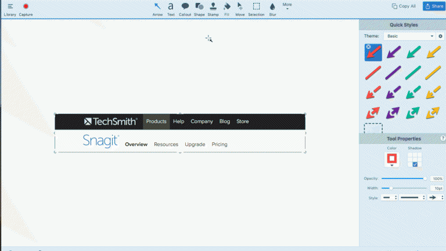Remove the selected red arrow quick style
Image resolution: width=446 pixels, height=251 pixels.
tap(368, 46)
